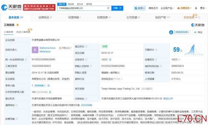Expand the 企业级产品 dropdown
Image resolution: width=208 pixels, height=125 pixels.
pyautogui.click(x=167, y=8)
